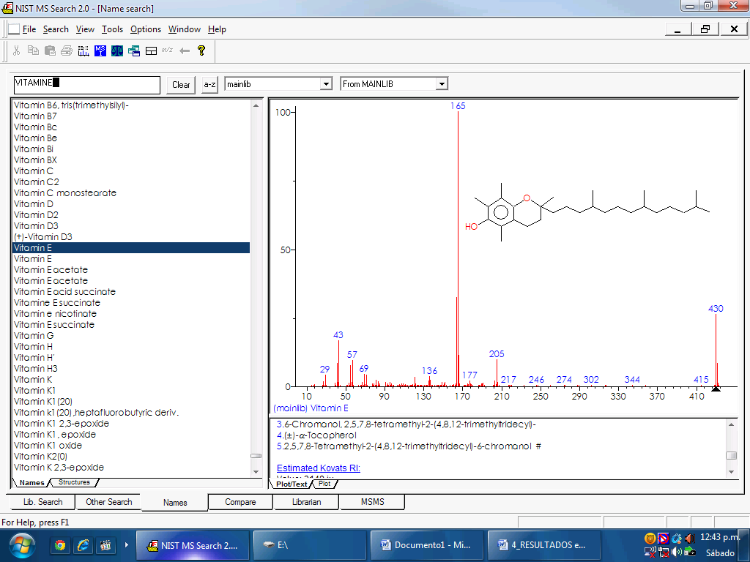Switch to the Structures tab in name list
750x562 pixels.
coord(74,482)
